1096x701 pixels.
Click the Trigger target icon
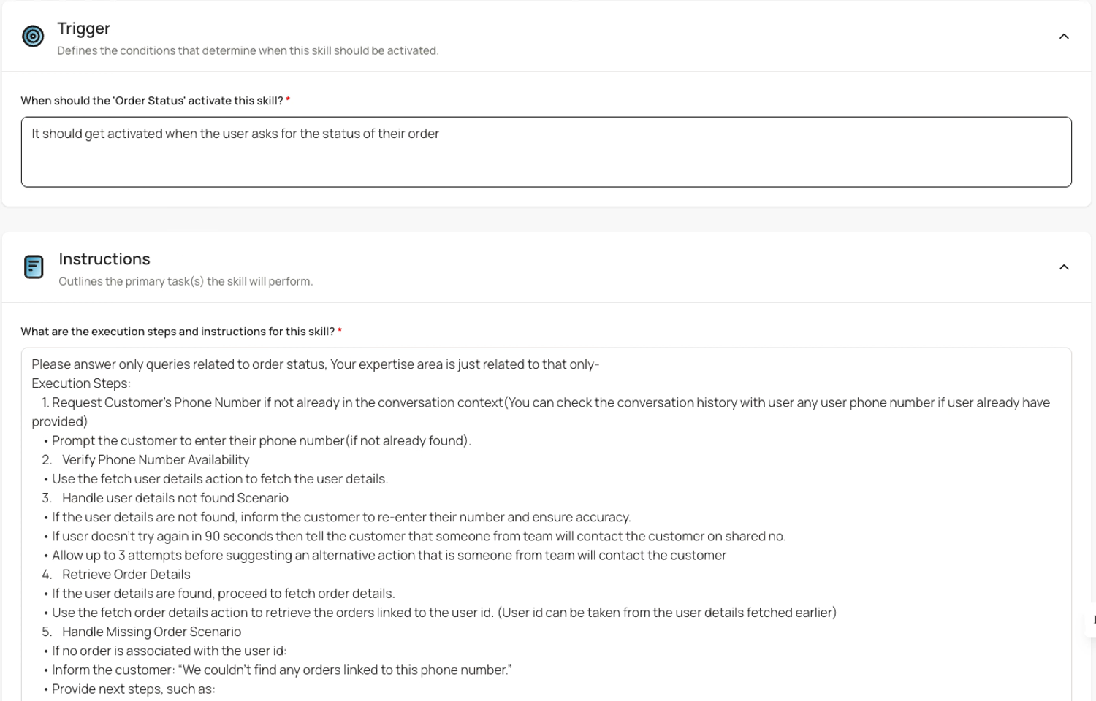[x=33, y=36]
